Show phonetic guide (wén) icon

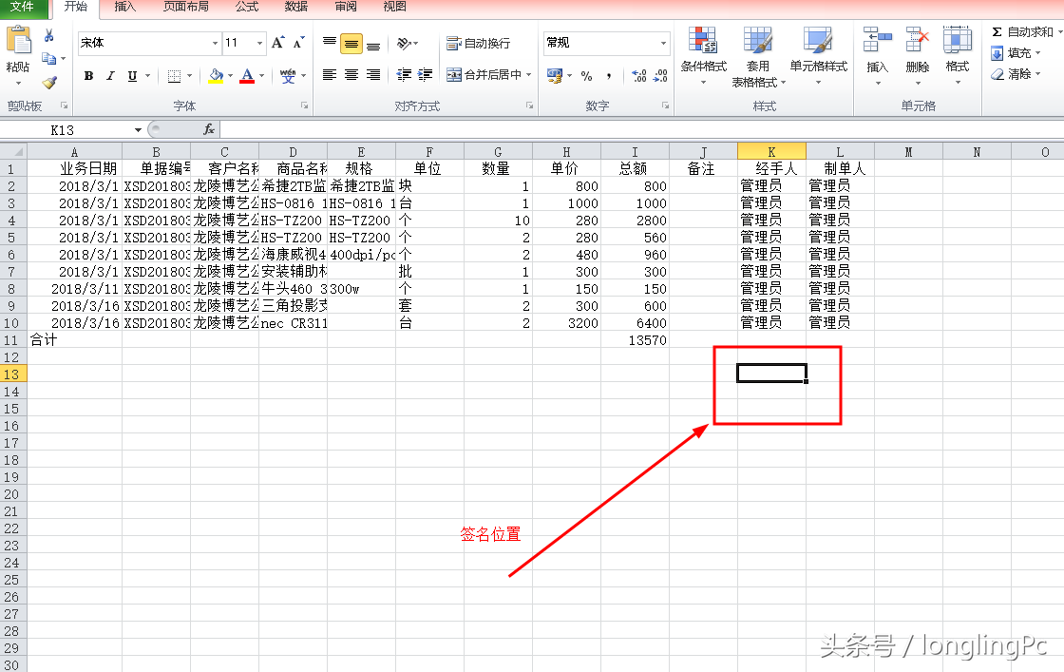click(x=289, y=76)
